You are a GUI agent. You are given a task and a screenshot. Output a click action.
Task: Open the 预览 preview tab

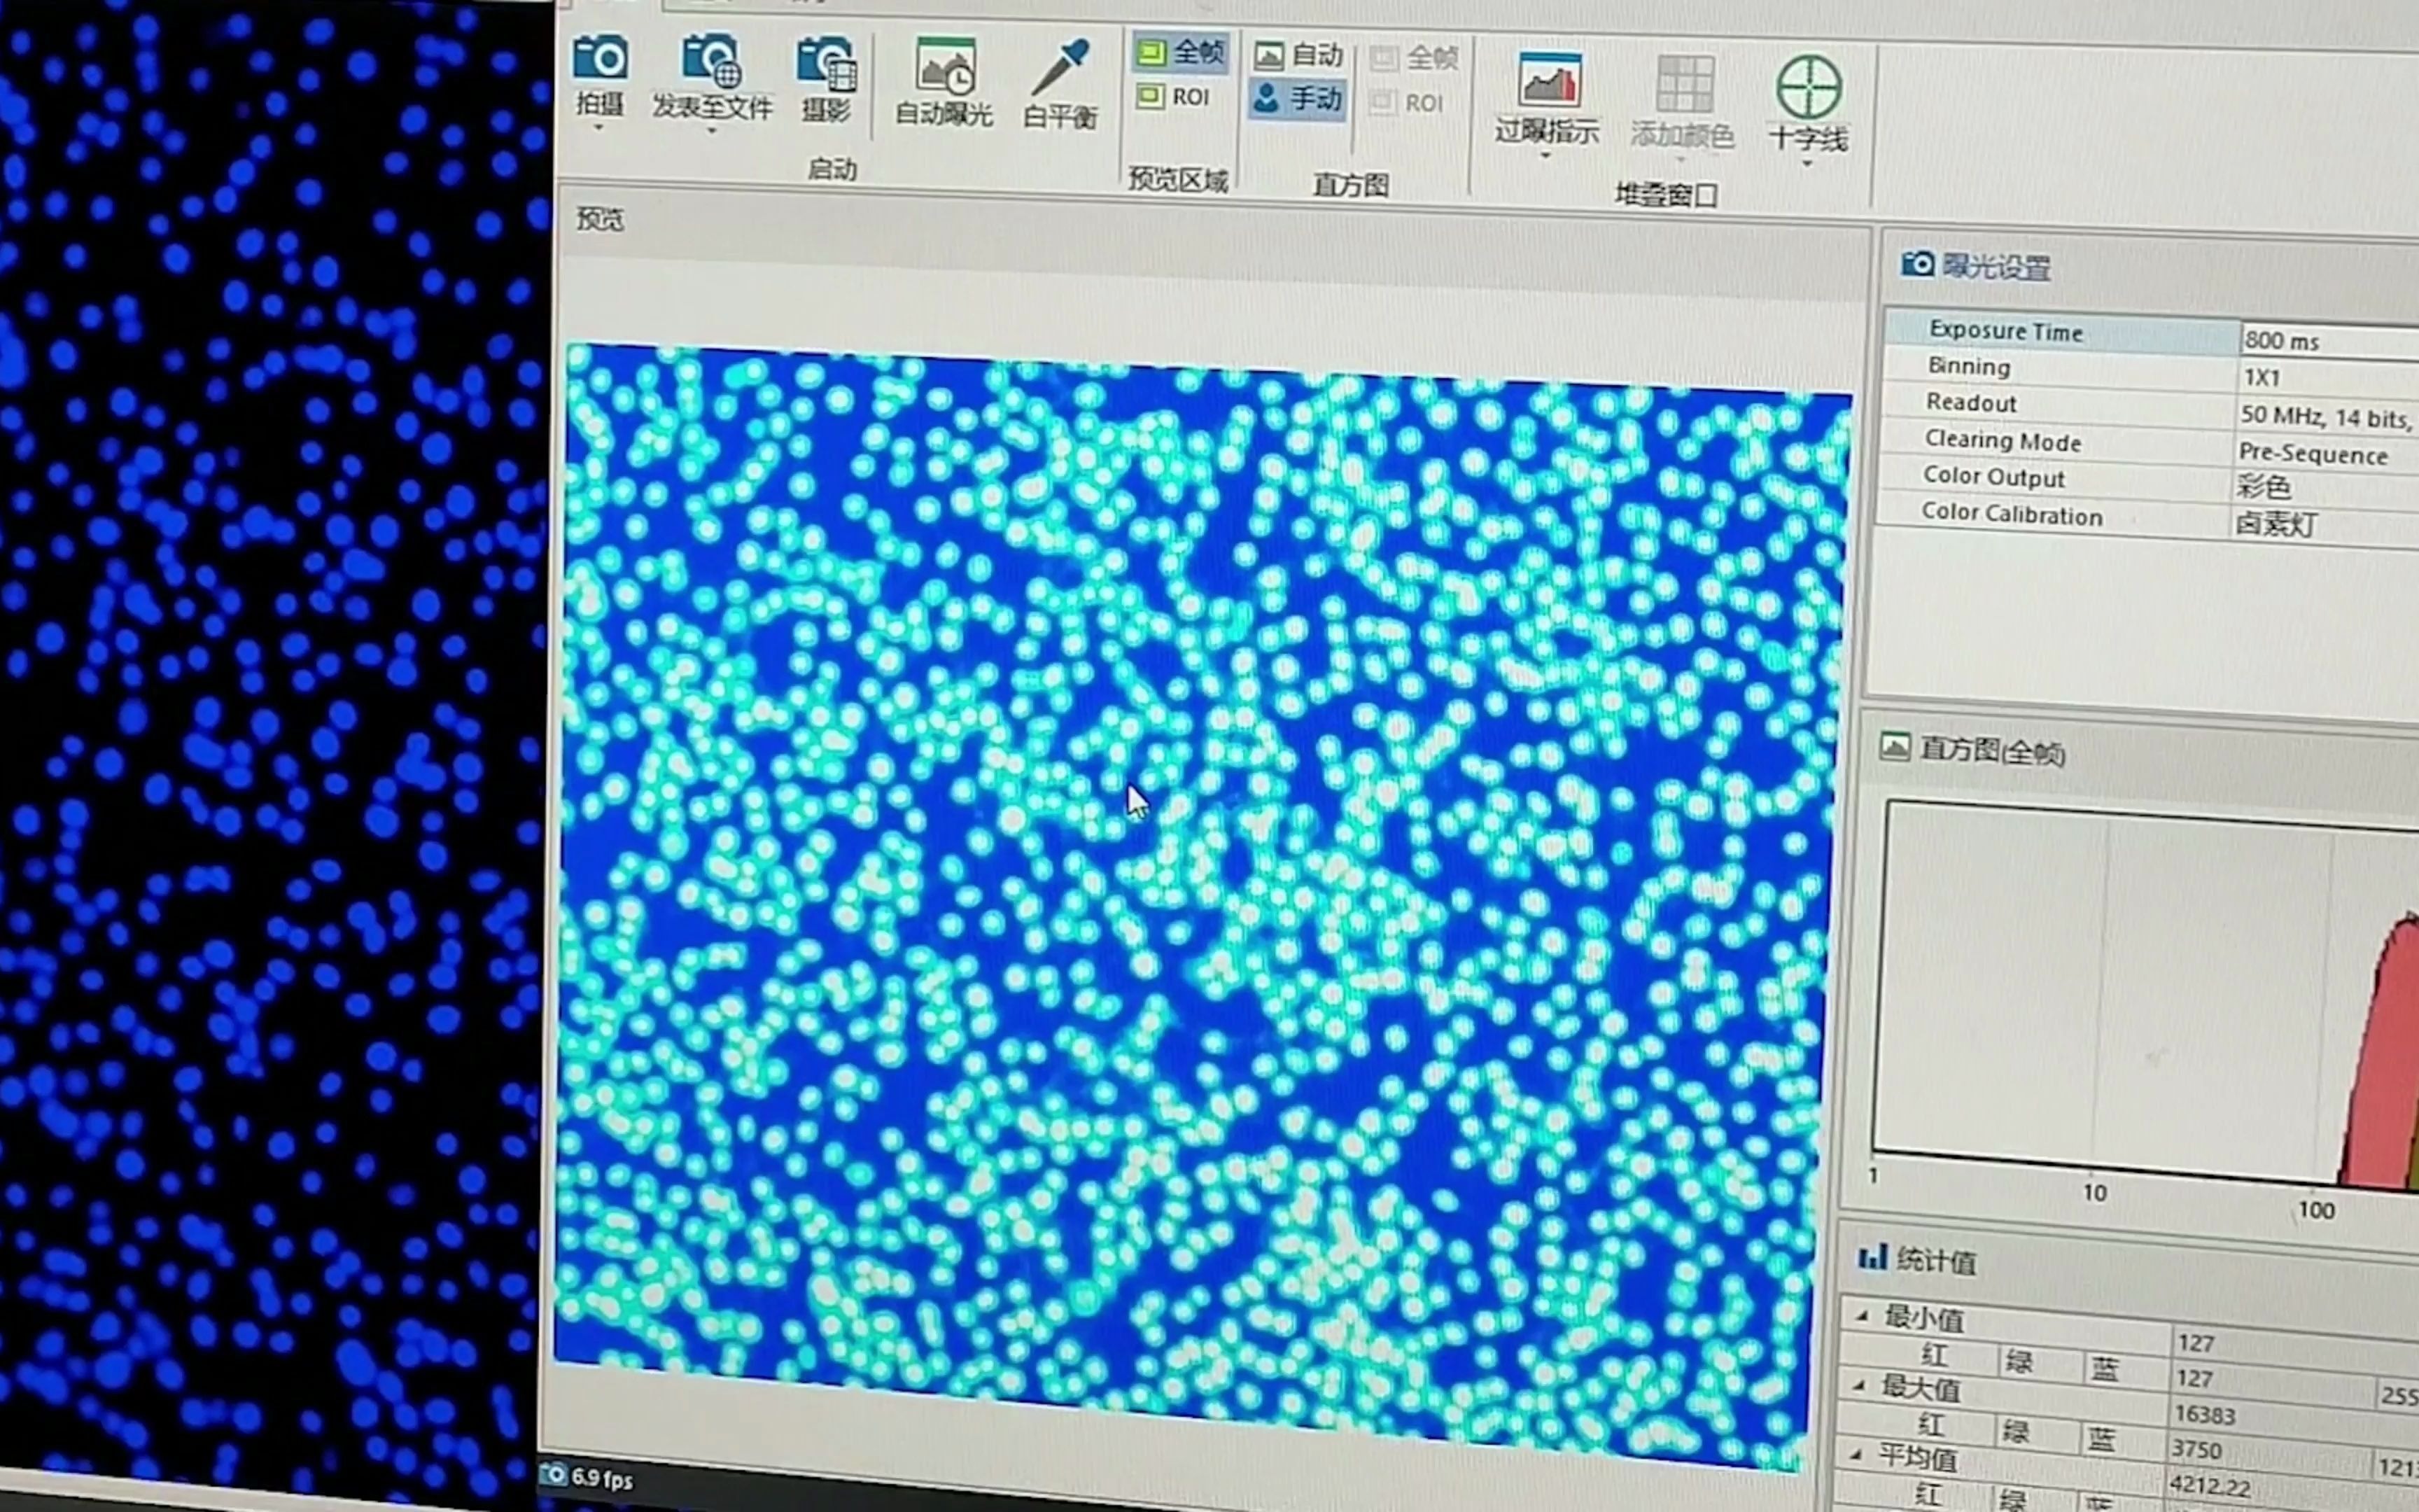600,219
